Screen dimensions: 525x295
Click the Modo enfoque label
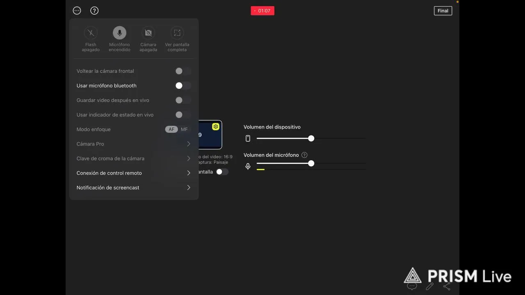click(x=94, y=129)
